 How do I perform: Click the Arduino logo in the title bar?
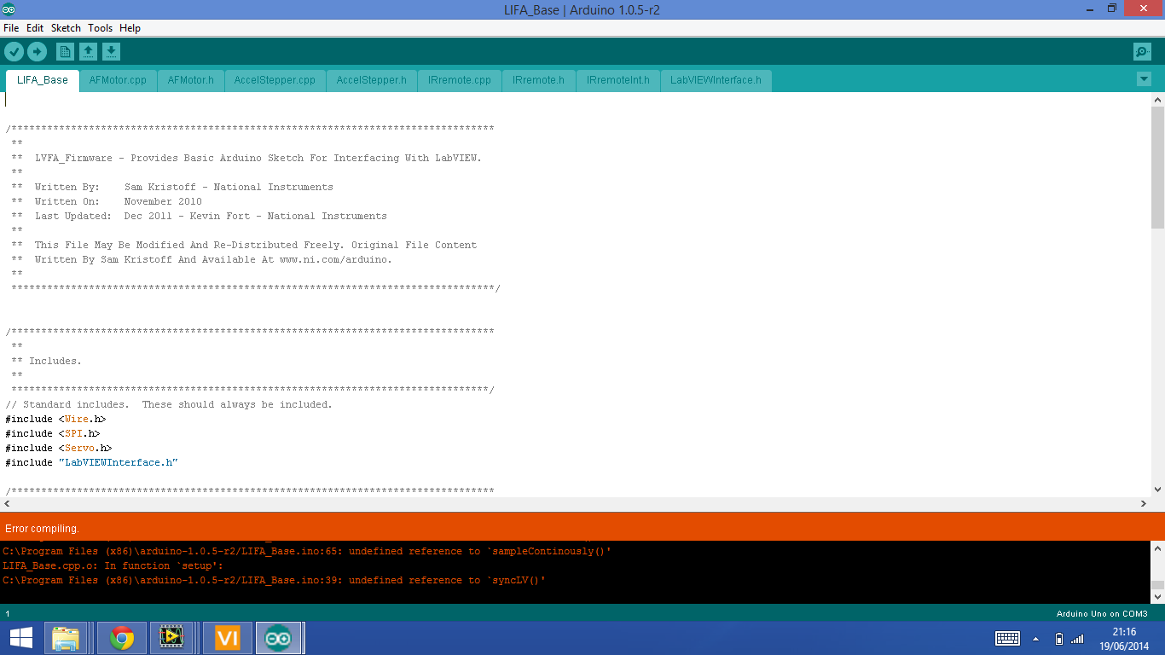[9, 9]
